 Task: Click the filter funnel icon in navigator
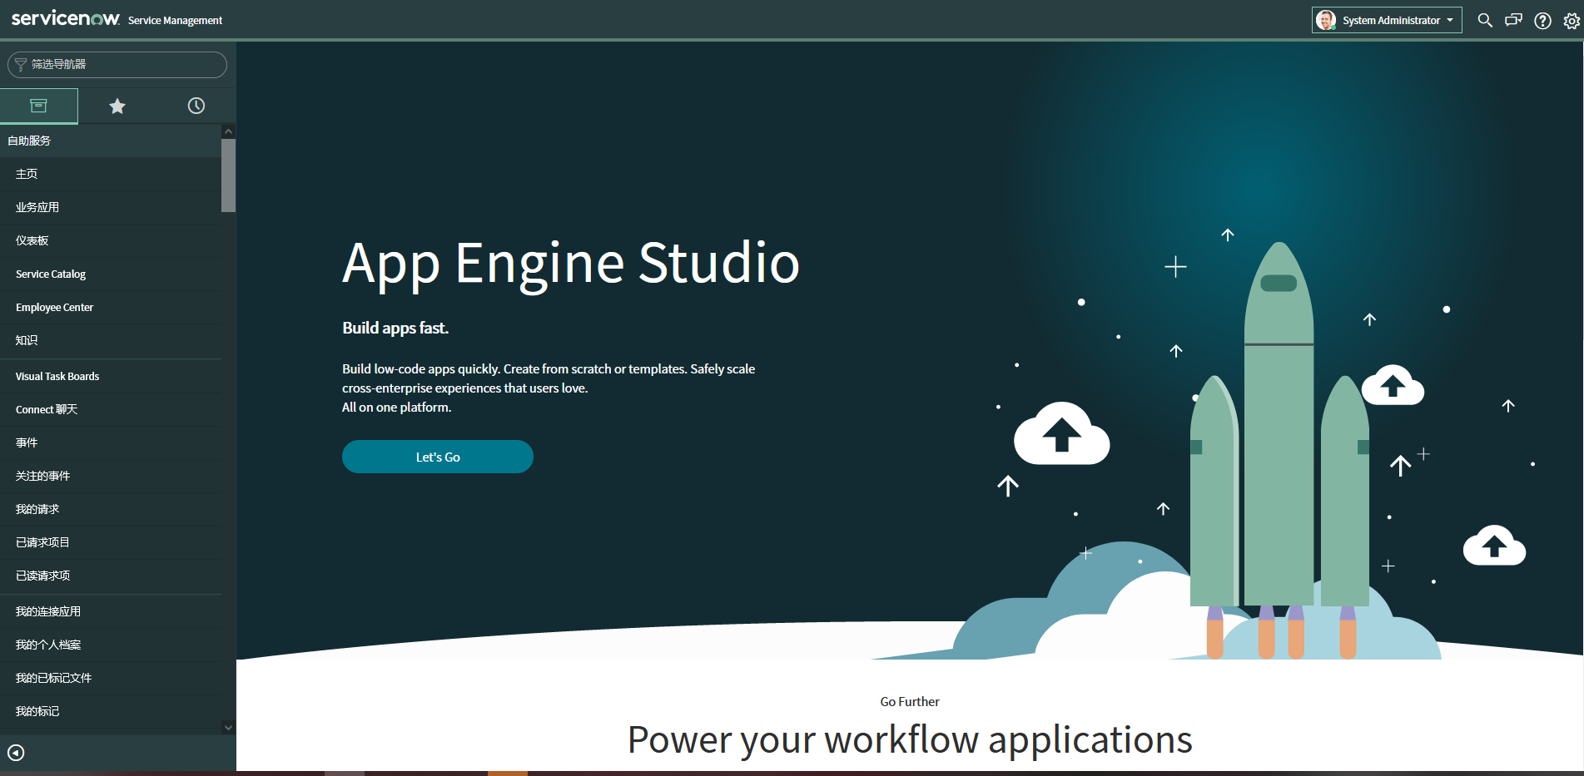pos(21,64)
